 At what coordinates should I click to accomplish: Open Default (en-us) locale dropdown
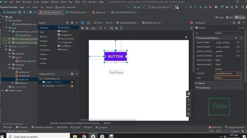tap(152, 23)
